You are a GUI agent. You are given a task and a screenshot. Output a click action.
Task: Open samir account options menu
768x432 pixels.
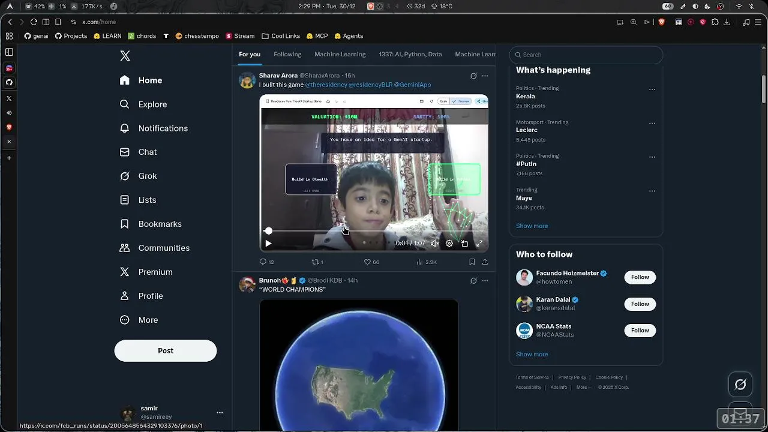coord(220,412)
